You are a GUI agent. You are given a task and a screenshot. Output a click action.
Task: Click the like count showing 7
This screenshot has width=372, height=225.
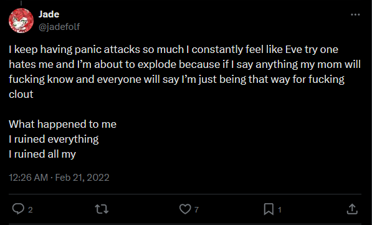[x=196, y=210]
